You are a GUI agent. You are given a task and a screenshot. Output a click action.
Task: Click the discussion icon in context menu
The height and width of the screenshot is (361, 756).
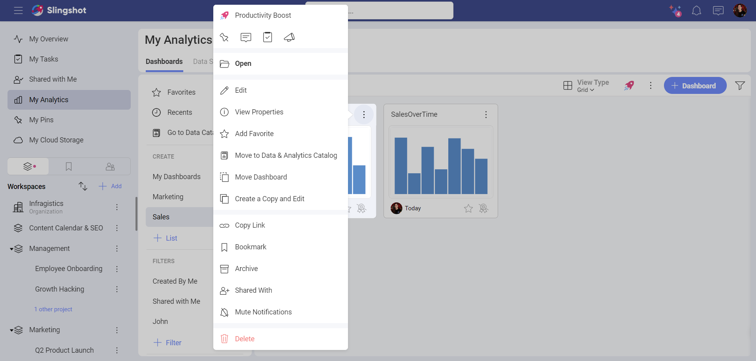tap(246, 37)
